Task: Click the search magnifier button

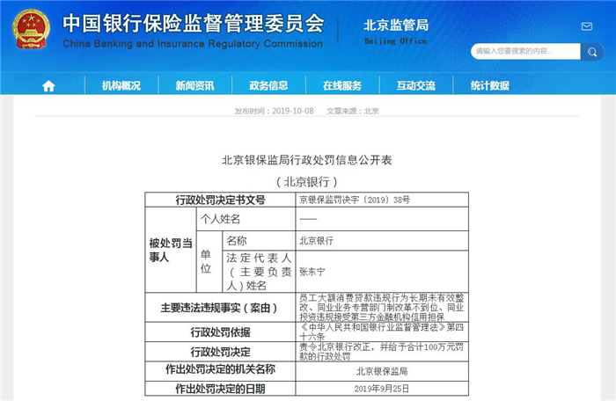Action: click(x=592, y=52)
